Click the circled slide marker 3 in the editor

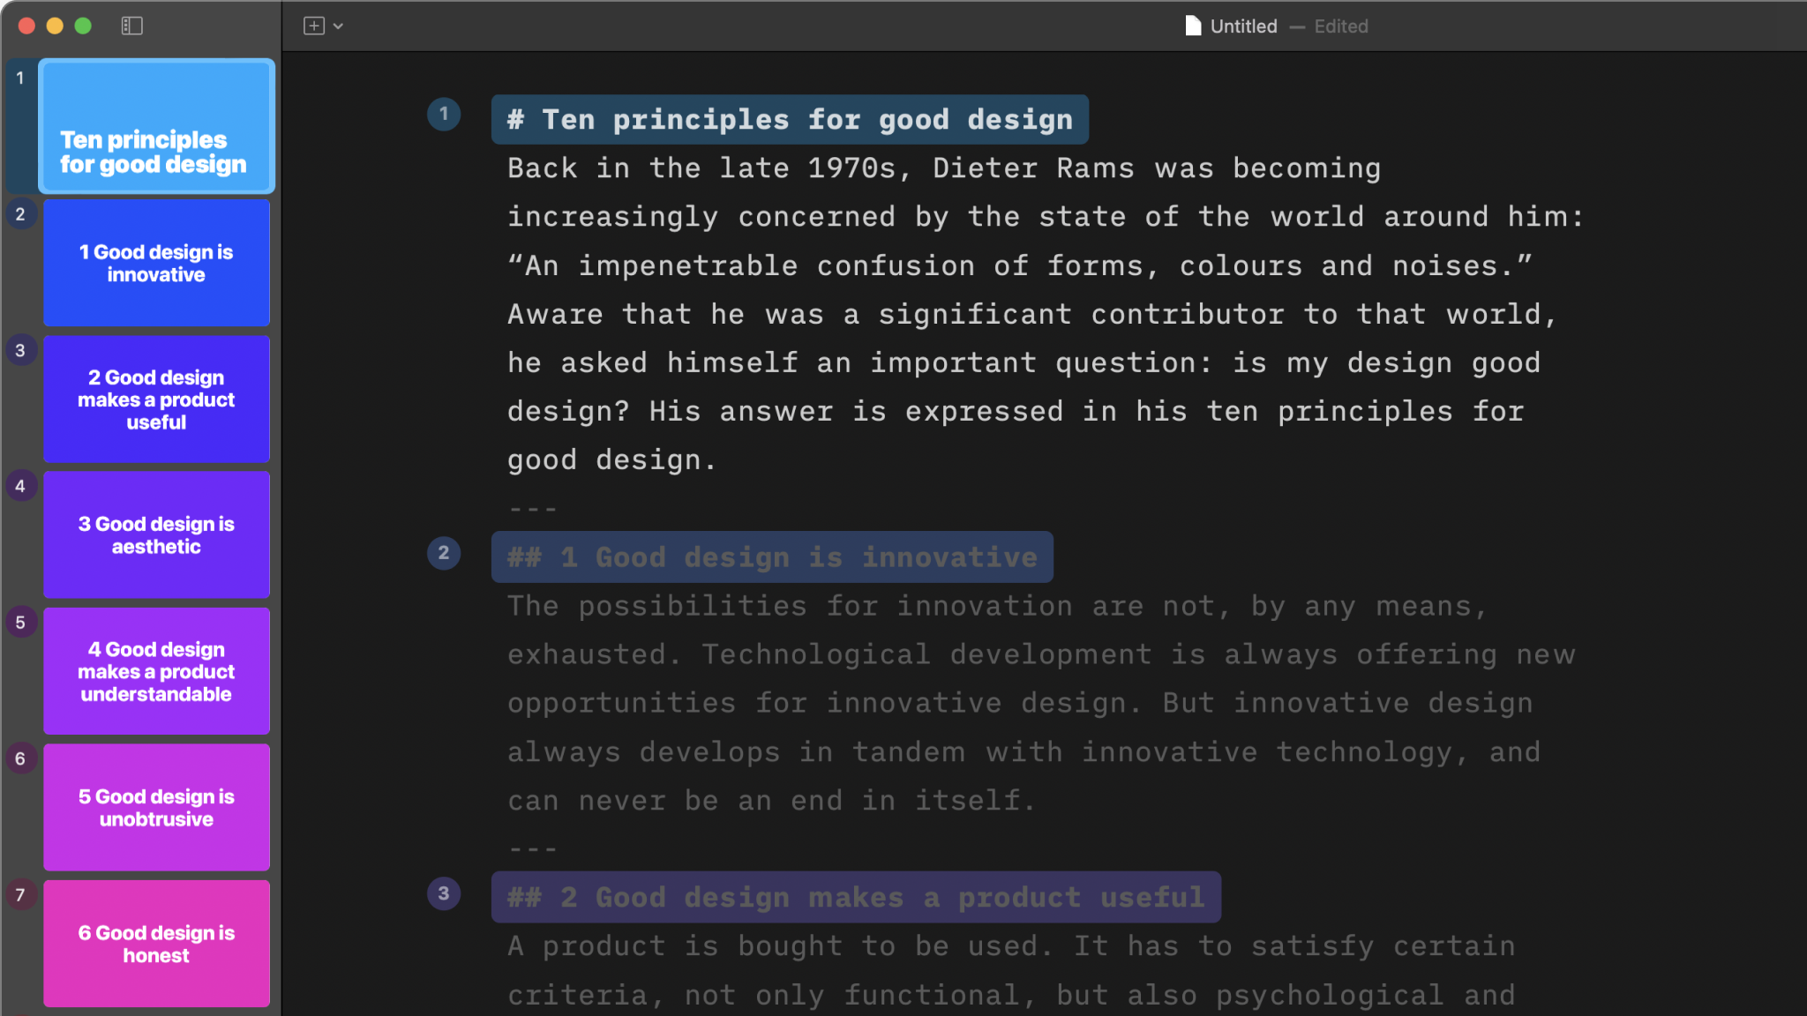444,893
